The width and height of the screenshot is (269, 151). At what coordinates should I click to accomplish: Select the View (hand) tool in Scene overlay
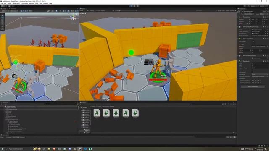click(3, 16)
